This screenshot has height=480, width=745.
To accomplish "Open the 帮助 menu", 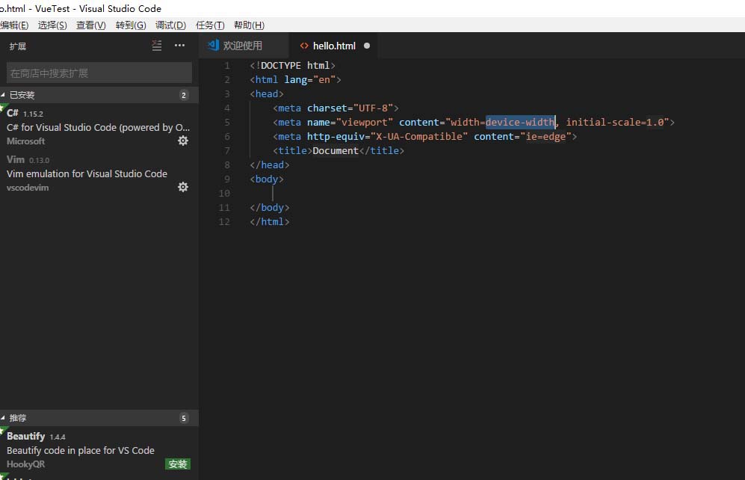I will pos(248,25).
